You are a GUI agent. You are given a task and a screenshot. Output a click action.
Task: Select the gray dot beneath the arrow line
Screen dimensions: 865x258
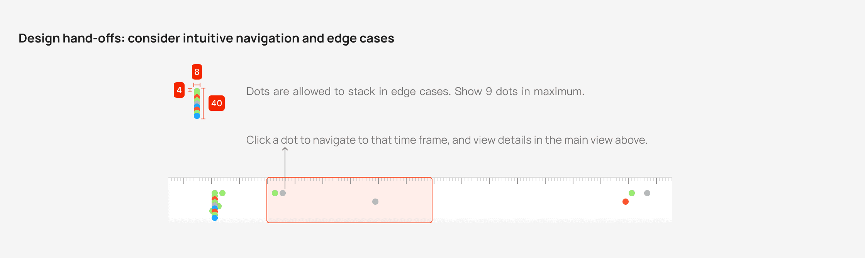coord(283,193)
